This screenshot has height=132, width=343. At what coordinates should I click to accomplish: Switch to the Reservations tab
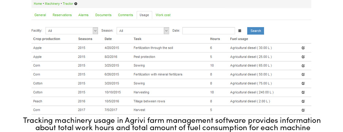pos(62,15)
